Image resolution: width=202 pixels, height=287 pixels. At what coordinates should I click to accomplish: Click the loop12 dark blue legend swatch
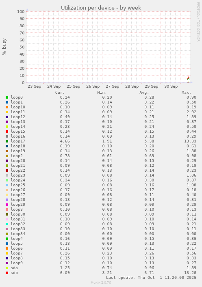tap(7, 117)
